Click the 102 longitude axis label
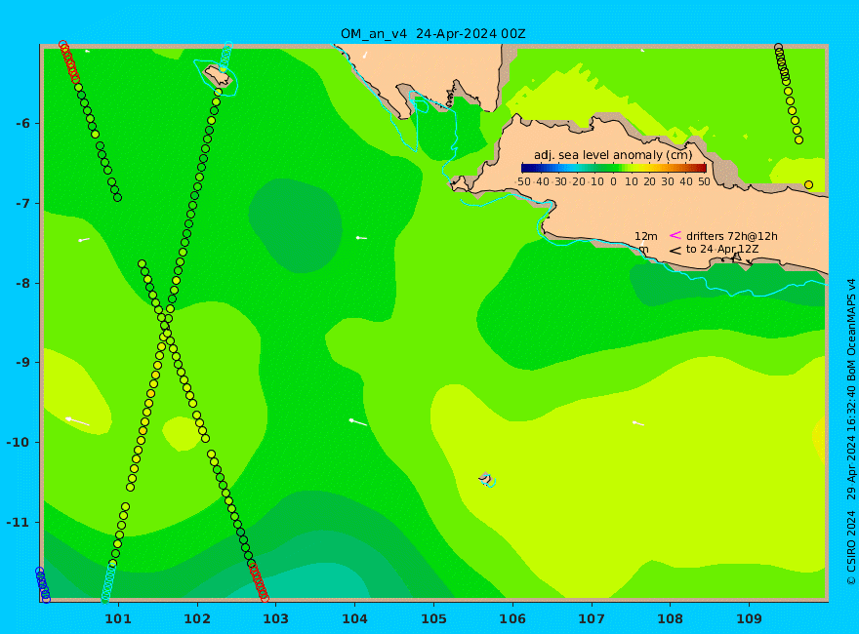 196,619
